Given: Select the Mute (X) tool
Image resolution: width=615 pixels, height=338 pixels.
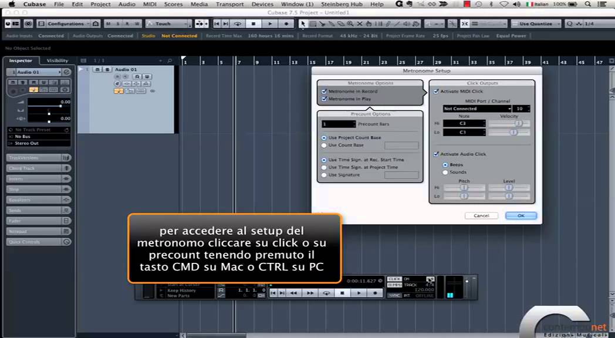Looking at the screenshot, I should point(359,23).
